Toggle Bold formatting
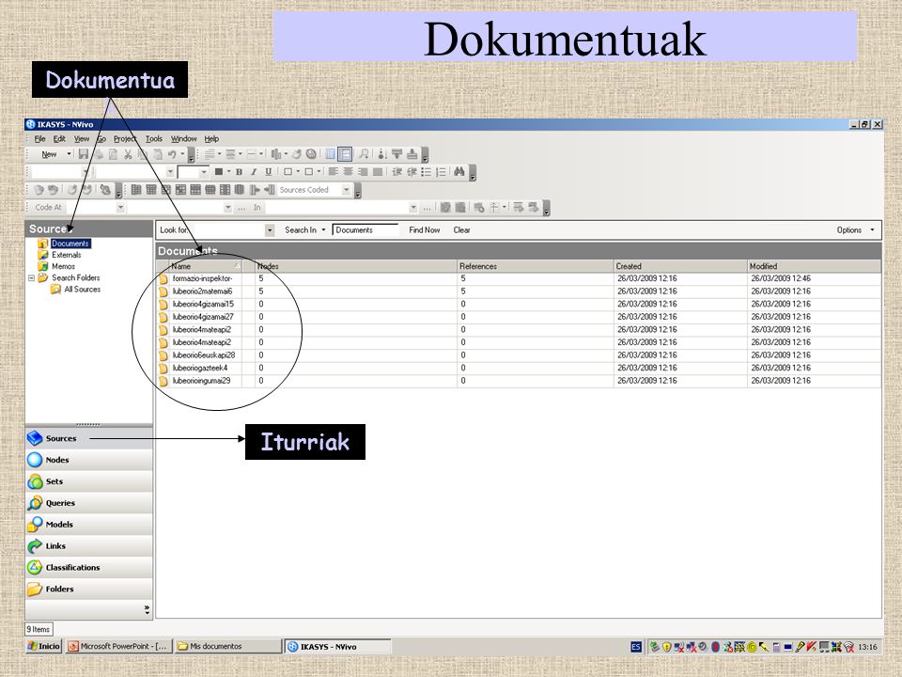This screenshot has height=677, width=902. (239, 171)
